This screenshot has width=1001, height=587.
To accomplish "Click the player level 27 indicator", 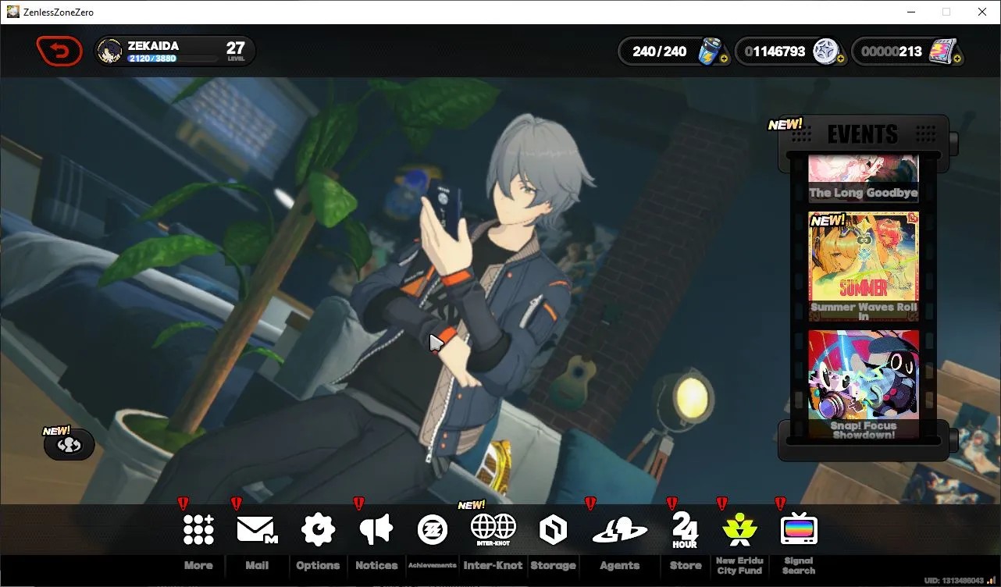I will pos(235,52).
